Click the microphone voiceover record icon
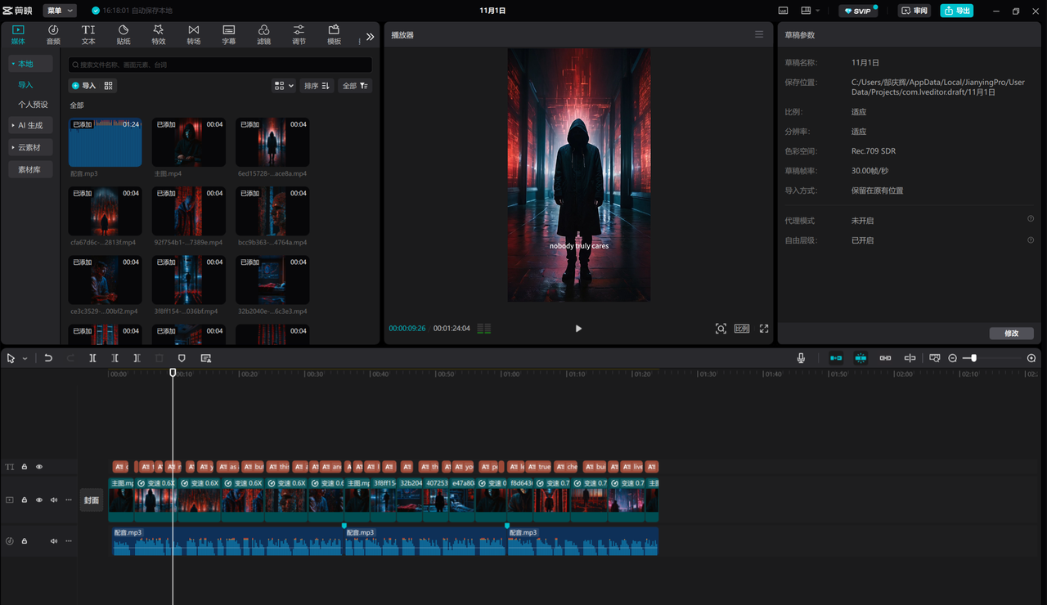Screen dimensions: 1047x605 pos(801,358)
